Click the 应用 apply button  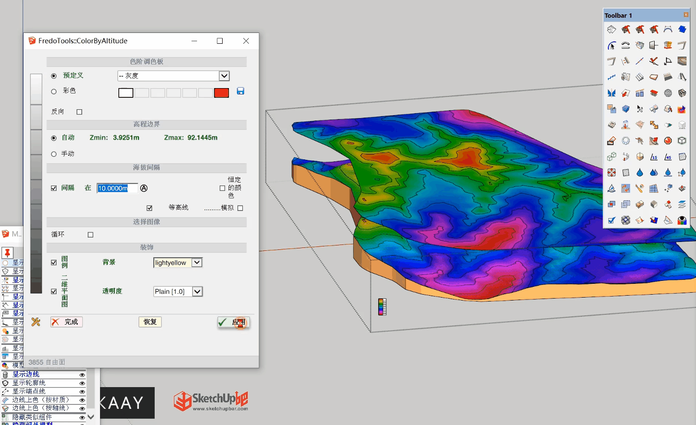tap(233, 322)
